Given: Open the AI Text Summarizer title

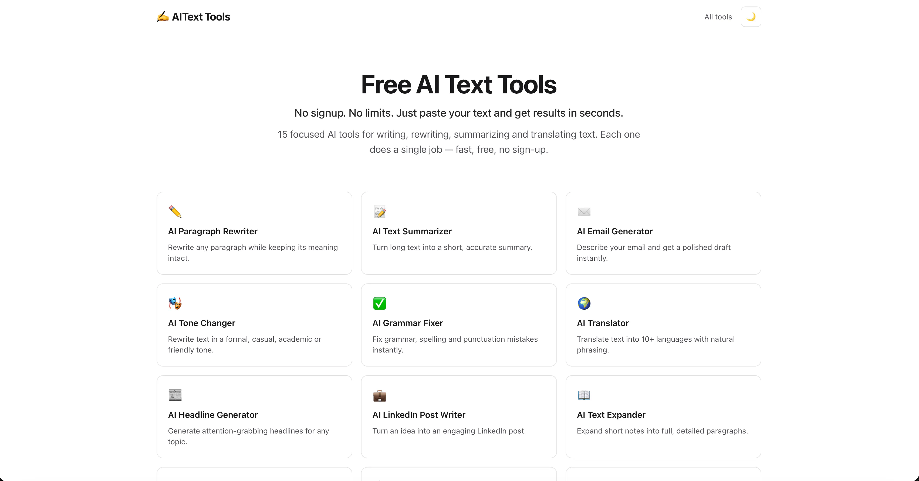Looking at the screenshot, I should click(x=412, y=231).
